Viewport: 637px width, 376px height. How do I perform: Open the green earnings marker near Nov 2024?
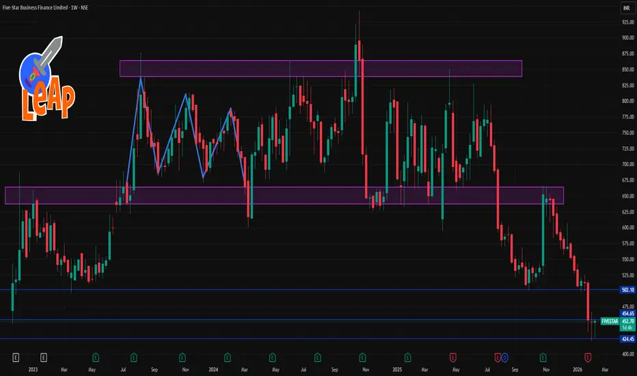coord(362,358)
